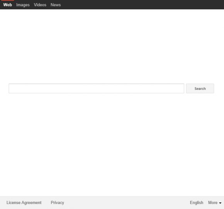Open the License Agreement link

[24, 202]
